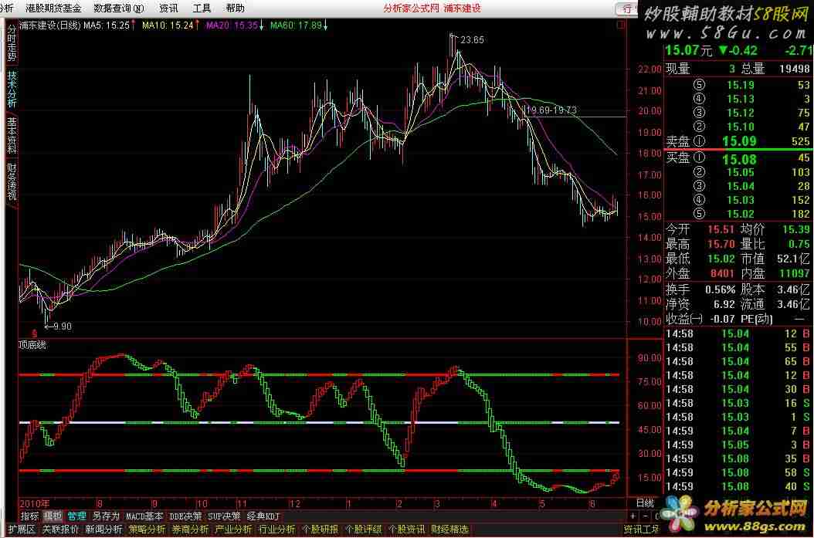Open the 帮助 menu
Screen dimensions: 814x538
coord(236,8)
